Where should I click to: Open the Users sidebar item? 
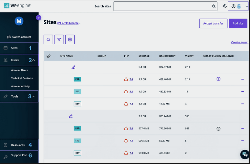click(x=19, y=60)
